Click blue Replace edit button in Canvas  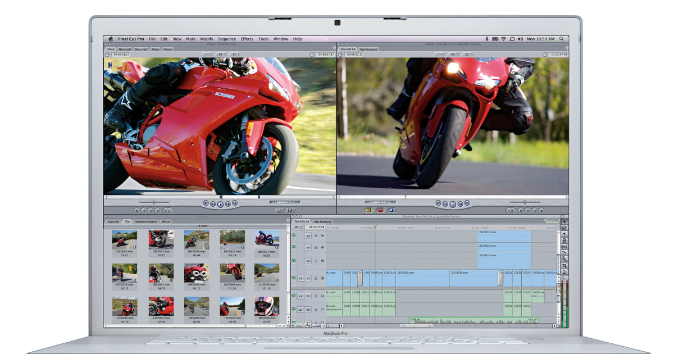tap(392, 210)
